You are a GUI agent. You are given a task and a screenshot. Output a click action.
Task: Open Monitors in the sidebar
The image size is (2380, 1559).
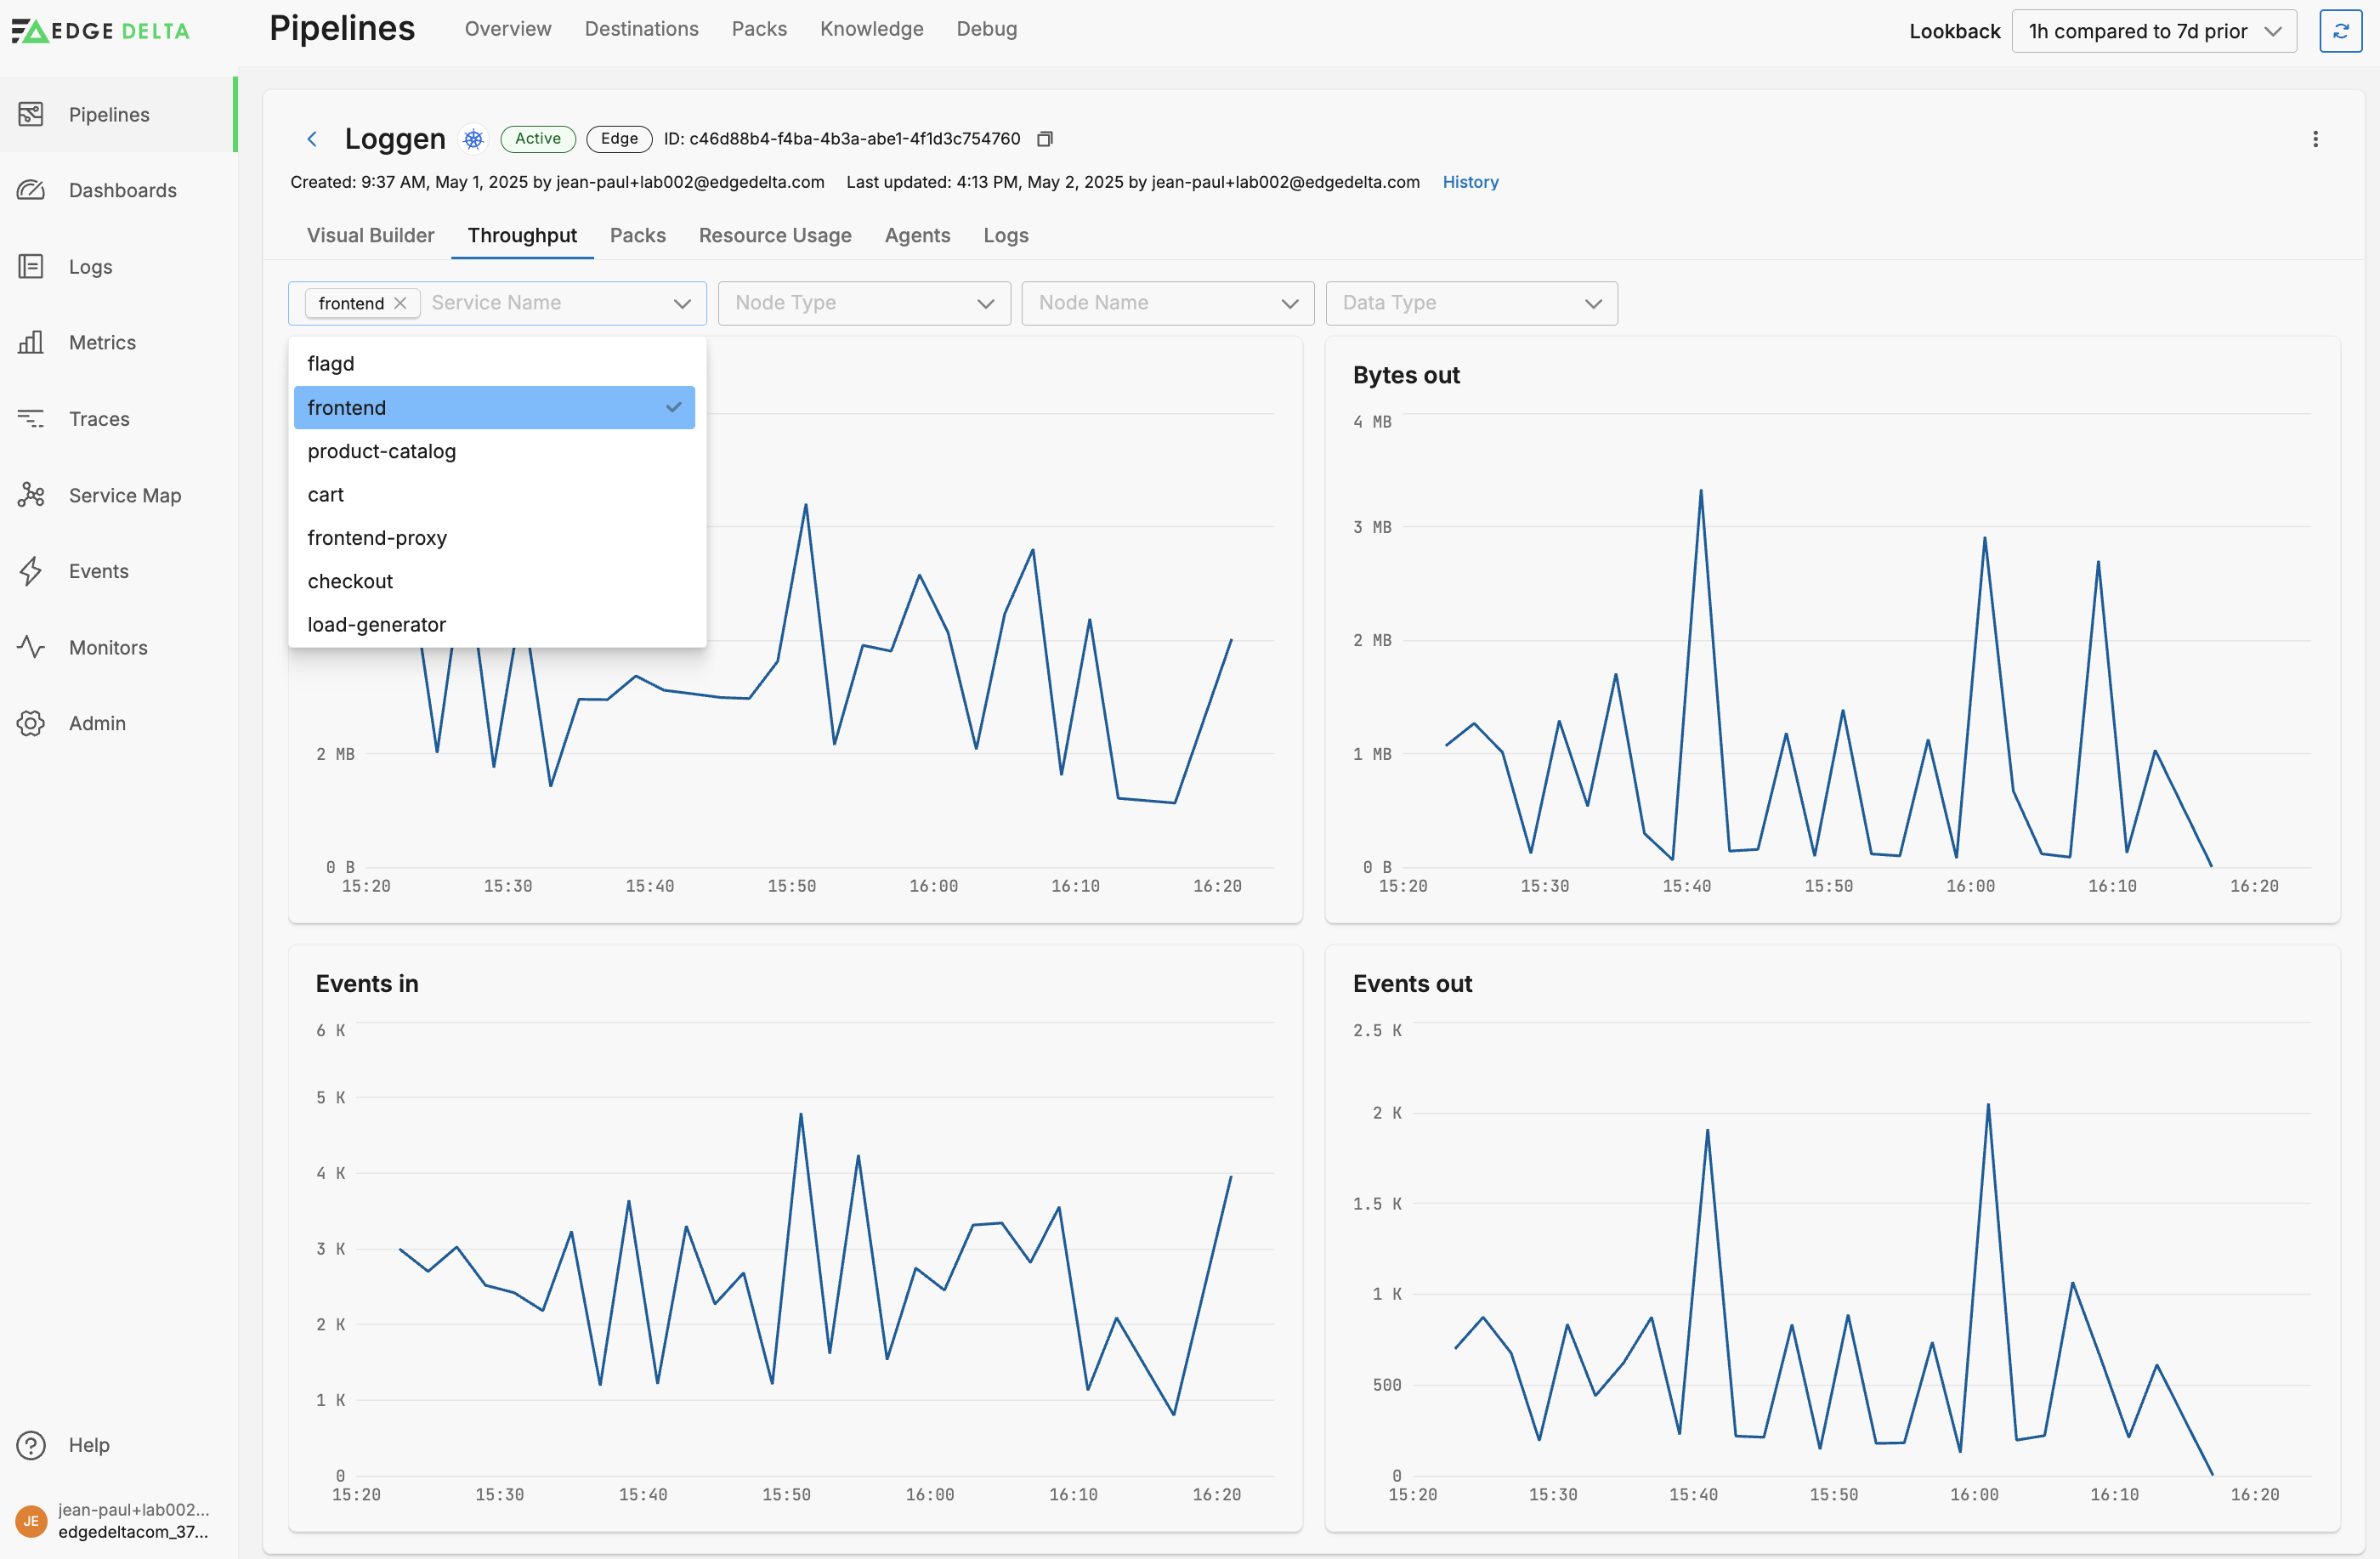pyautogui.click(x=117, y=647)
